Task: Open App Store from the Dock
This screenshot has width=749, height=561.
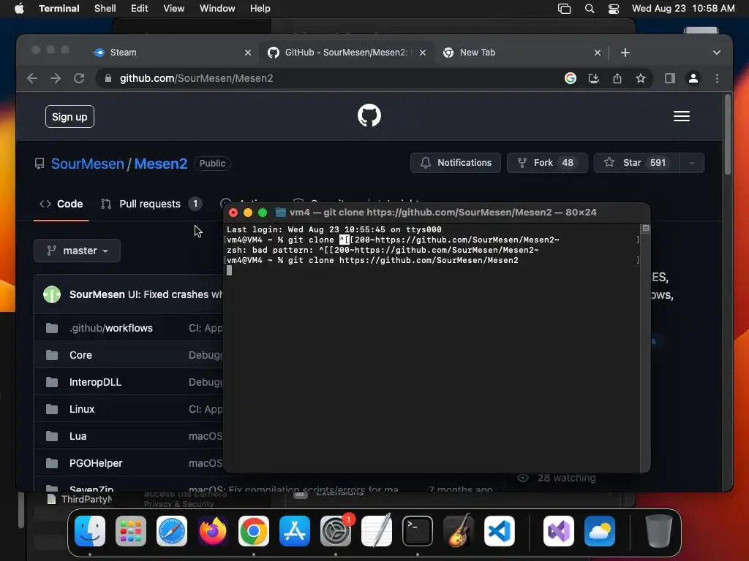Action: point(295,531)
